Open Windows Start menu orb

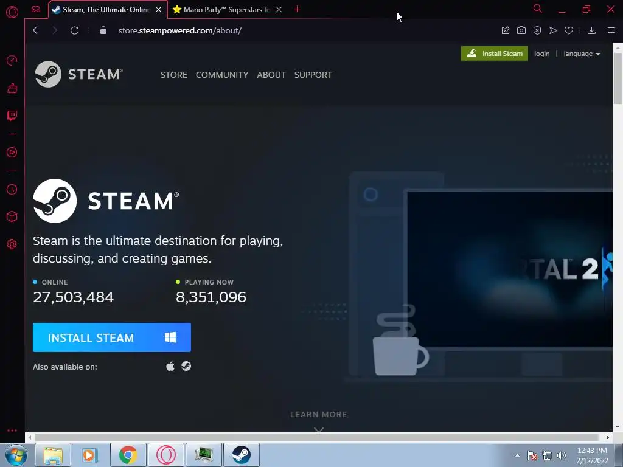(x=16, y=455)
